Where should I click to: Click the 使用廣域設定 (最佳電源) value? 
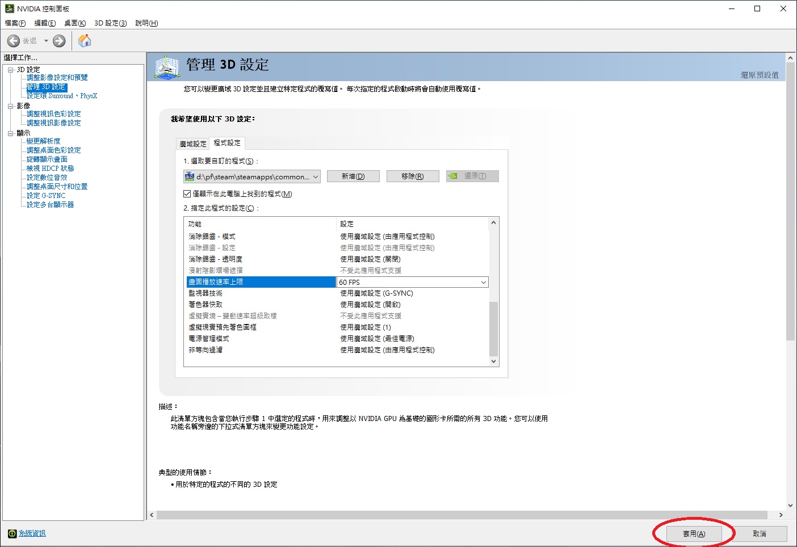[377, 339]
